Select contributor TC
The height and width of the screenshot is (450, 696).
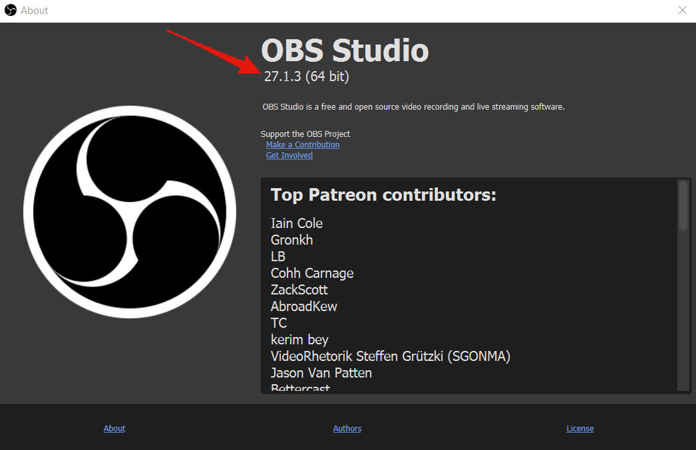click(x=279, y=323)
